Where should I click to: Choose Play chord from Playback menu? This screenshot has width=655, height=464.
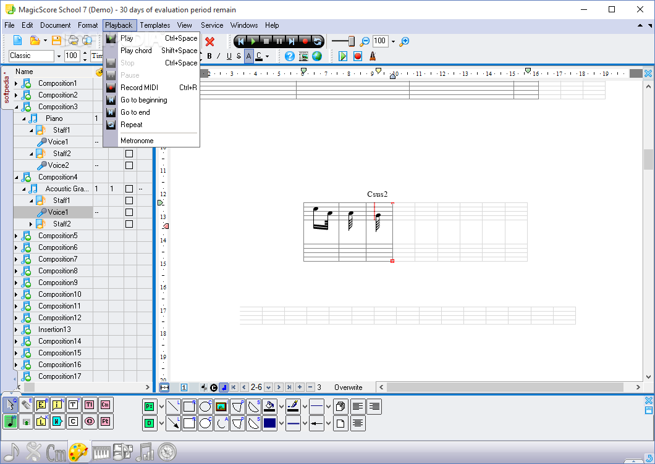click(151, 51)
